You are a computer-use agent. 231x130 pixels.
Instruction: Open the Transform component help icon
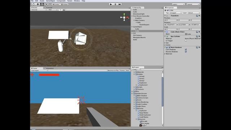click(197, 16)
